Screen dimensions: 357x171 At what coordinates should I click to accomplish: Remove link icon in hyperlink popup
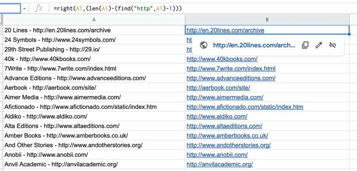coord(333,45)
